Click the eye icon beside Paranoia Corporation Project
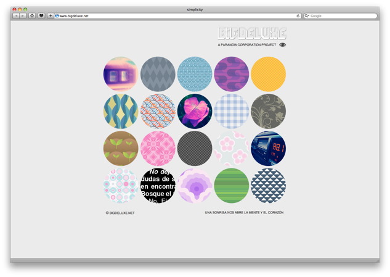This screenshot has height=277, width=390. tap(283, 45)
